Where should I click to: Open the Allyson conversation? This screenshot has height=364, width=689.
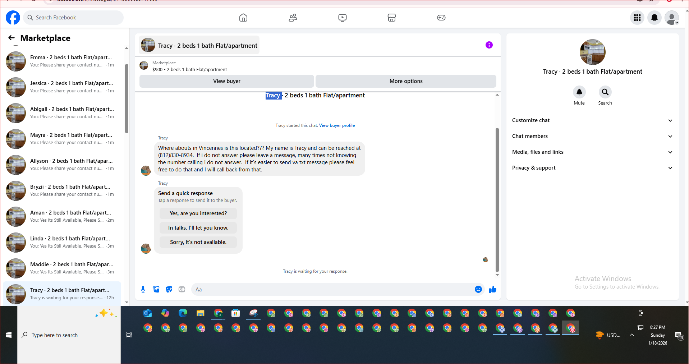pyautogui.click(x=62, y=165)
